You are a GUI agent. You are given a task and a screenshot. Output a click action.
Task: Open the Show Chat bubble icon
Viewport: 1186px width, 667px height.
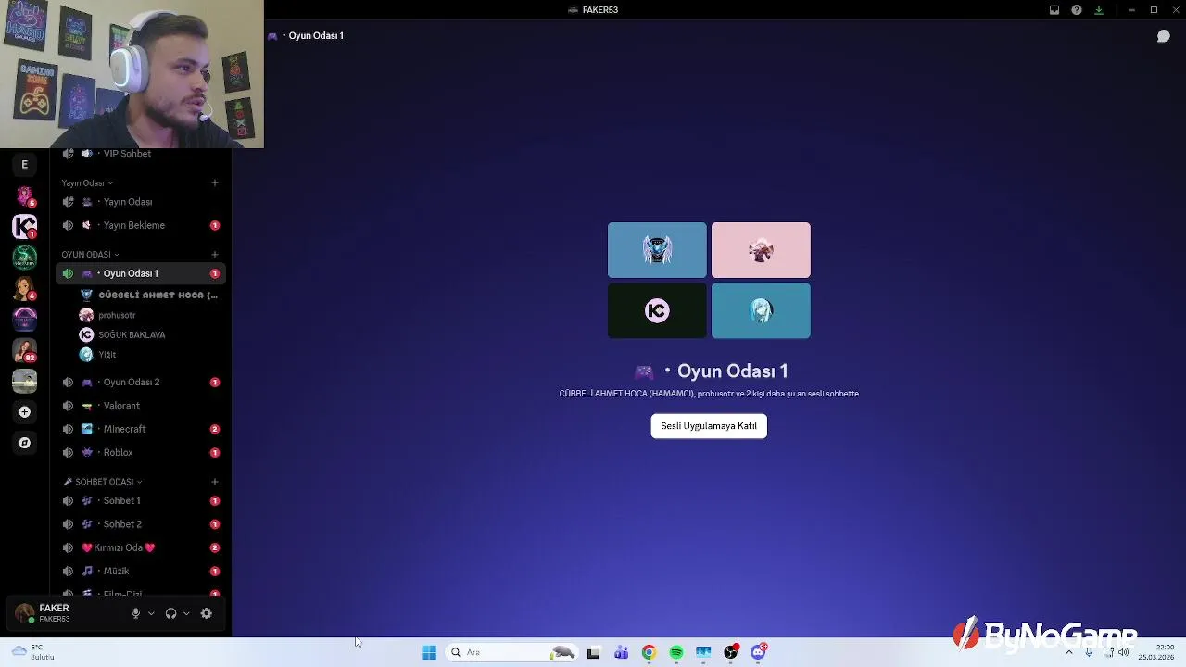(x=1164, y=36)
